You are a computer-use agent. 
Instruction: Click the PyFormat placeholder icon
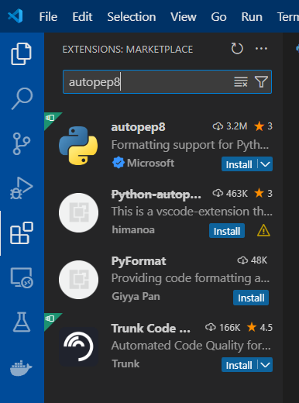78,280
